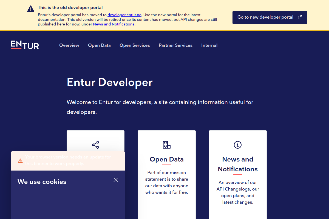Click the building icon above Open Data
The height and width of the screenshot is (219, 329).
tap(167, 145)
